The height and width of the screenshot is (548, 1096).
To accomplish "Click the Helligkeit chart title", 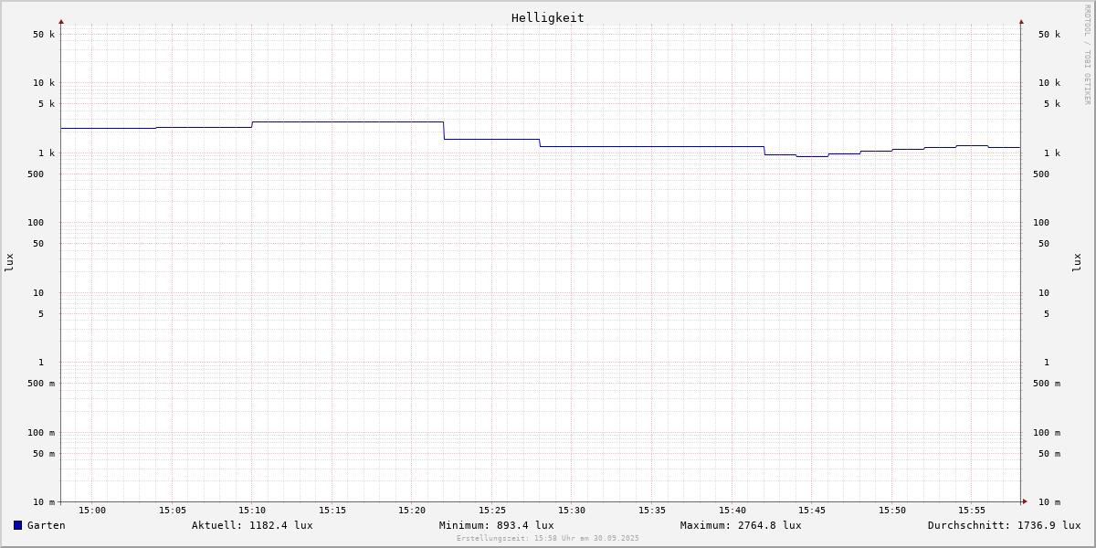I will [x=548, y=17].
